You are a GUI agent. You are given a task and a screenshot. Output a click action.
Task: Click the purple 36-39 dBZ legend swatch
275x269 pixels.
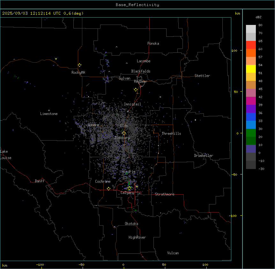tap(251, 109)
